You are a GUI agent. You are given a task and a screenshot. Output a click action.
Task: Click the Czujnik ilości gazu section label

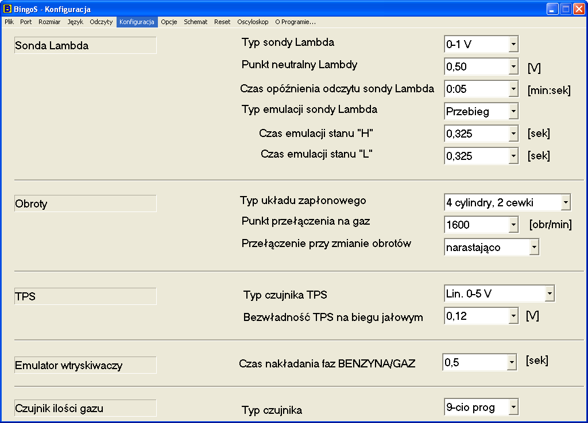pyautogui.click(x=85, y=408)
